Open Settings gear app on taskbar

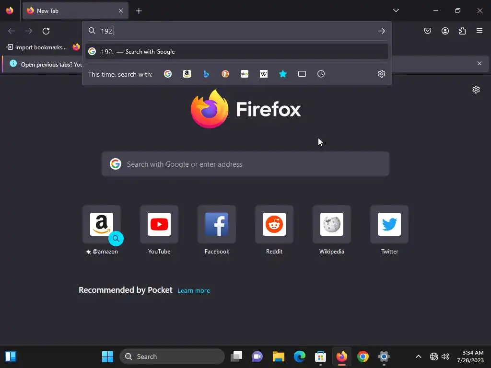(x=384, y=356)
